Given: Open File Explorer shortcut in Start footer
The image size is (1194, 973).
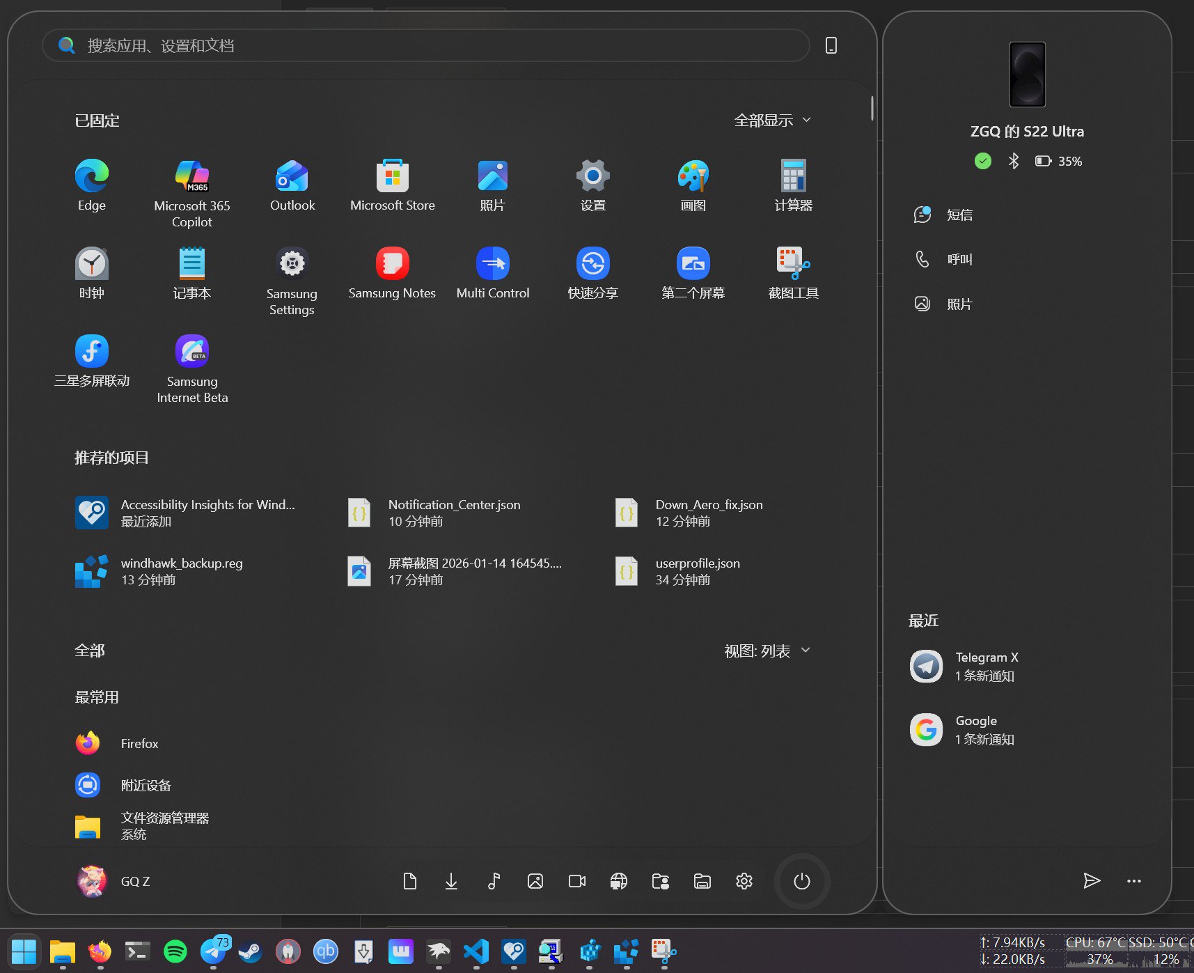Looking at the screenshot, I should point(702,881).
